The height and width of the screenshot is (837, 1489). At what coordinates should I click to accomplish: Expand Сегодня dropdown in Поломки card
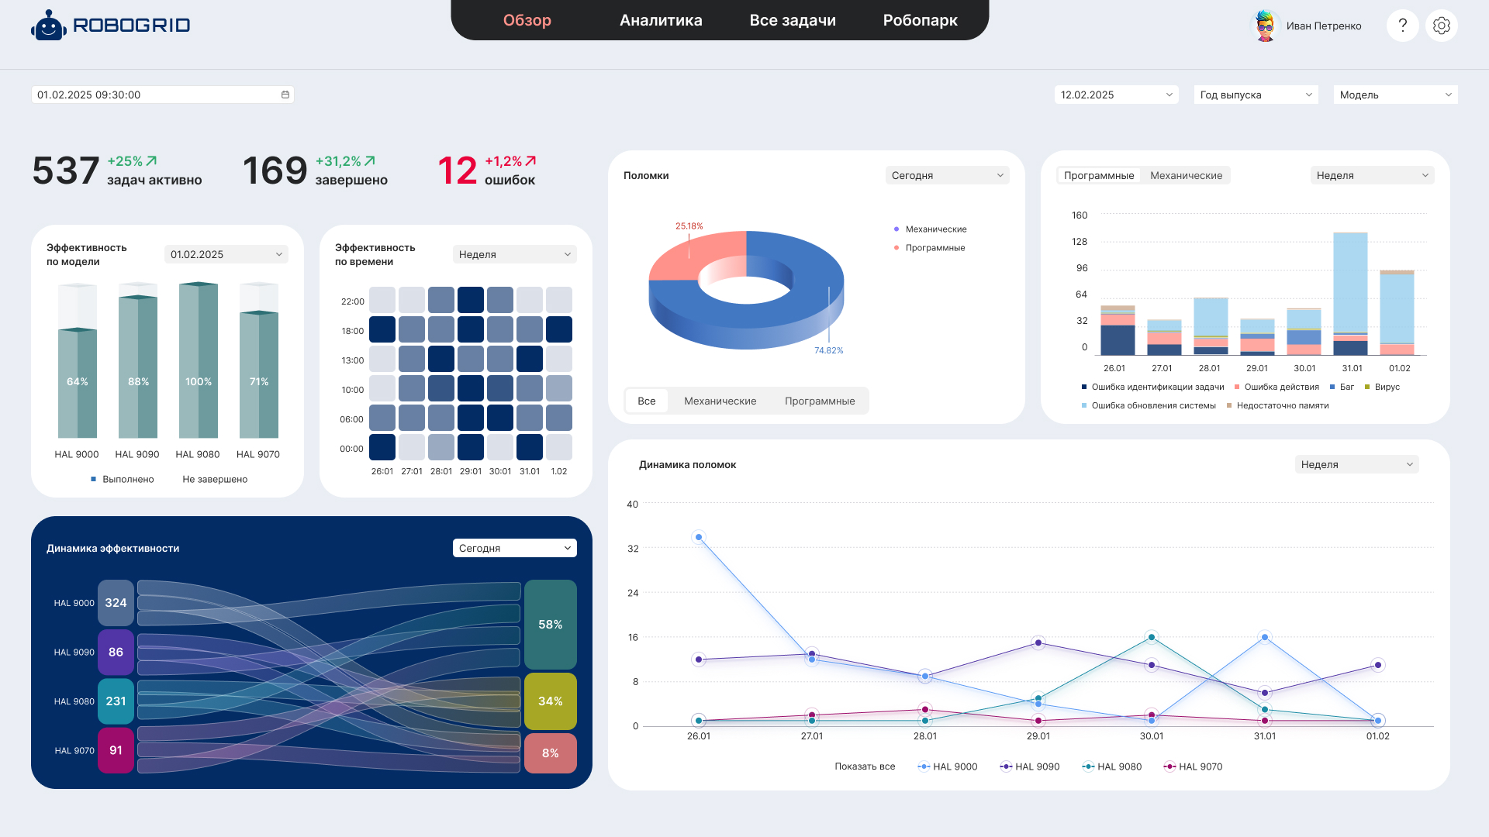(947, 175)
